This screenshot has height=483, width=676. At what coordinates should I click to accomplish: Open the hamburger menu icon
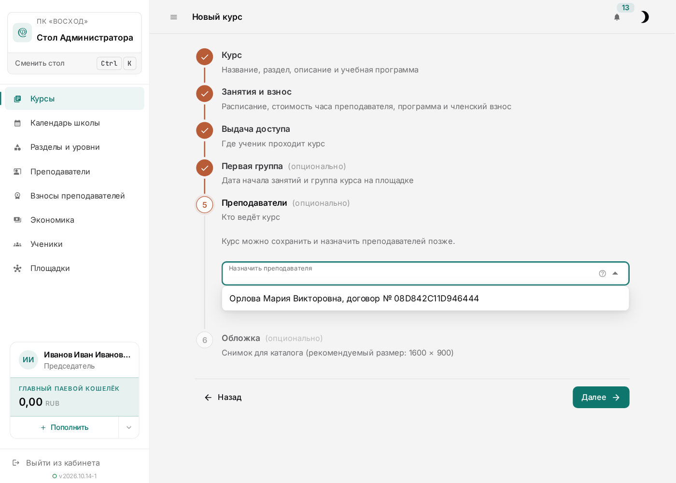click(x=174, y=17)
